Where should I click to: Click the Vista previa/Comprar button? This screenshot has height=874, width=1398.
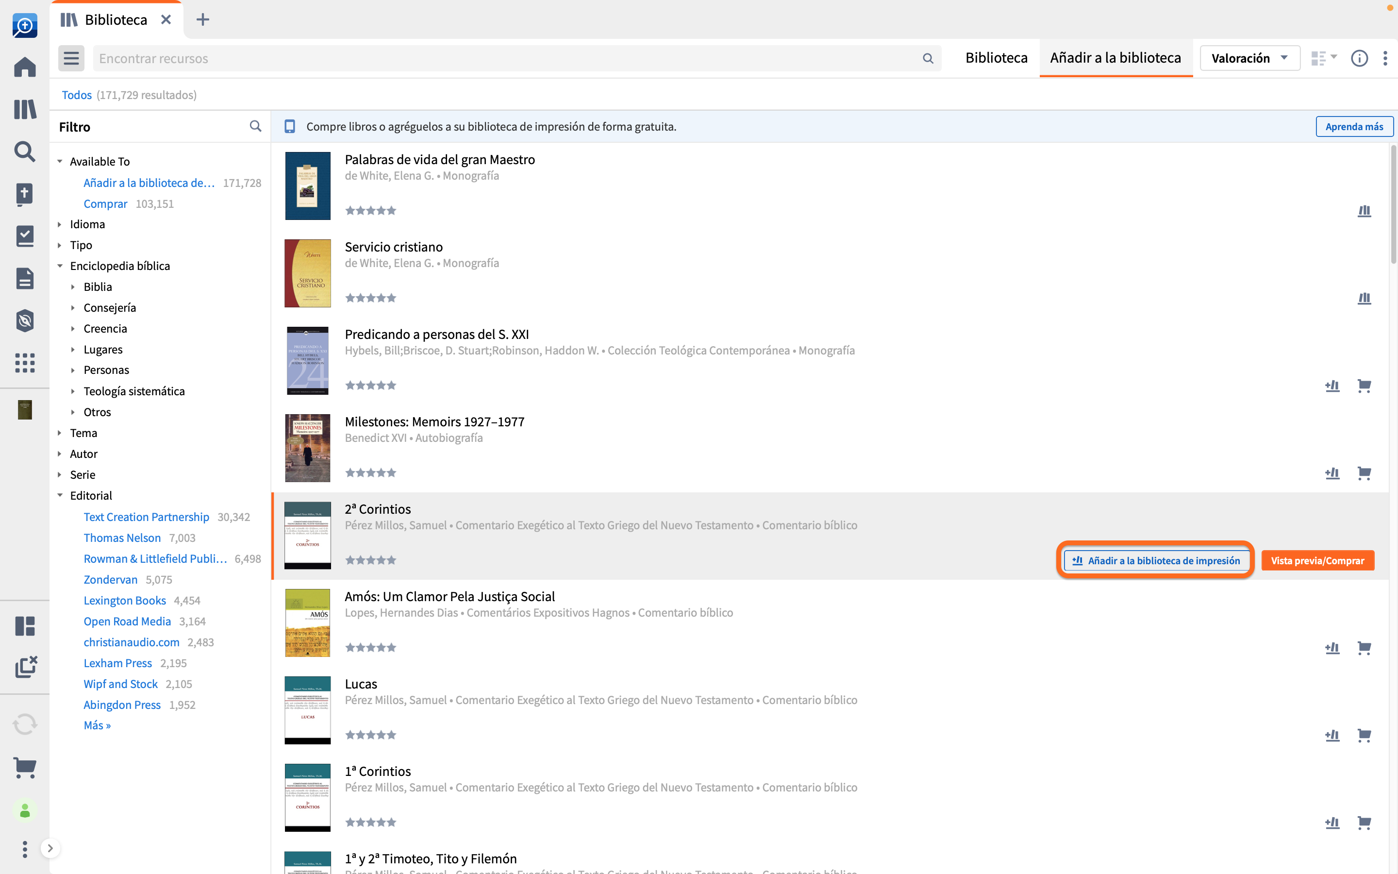1317,560
